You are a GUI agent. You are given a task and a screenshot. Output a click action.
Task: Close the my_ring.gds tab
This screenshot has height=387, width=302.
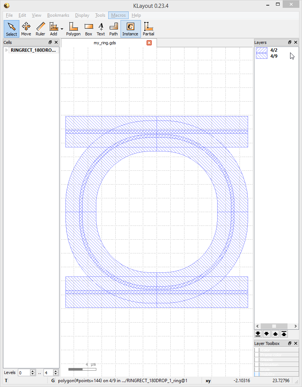tap(149, 43)
